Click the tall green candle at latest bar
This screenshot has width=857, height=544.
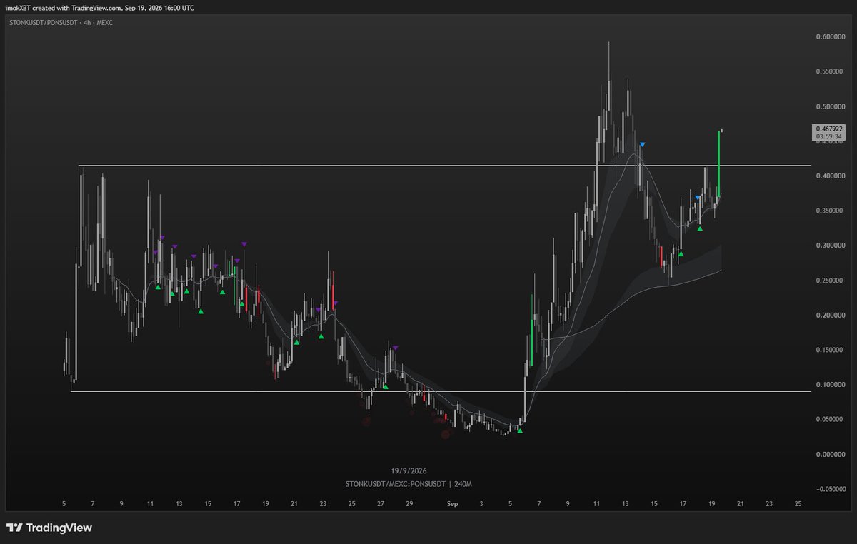click(719, 163)
